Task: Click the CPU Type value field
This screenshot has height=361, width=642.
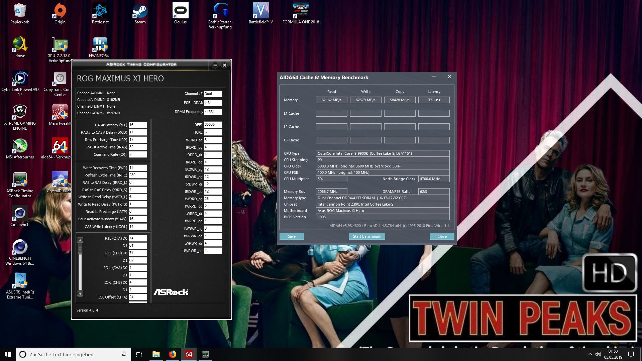Action: (383, 153)
